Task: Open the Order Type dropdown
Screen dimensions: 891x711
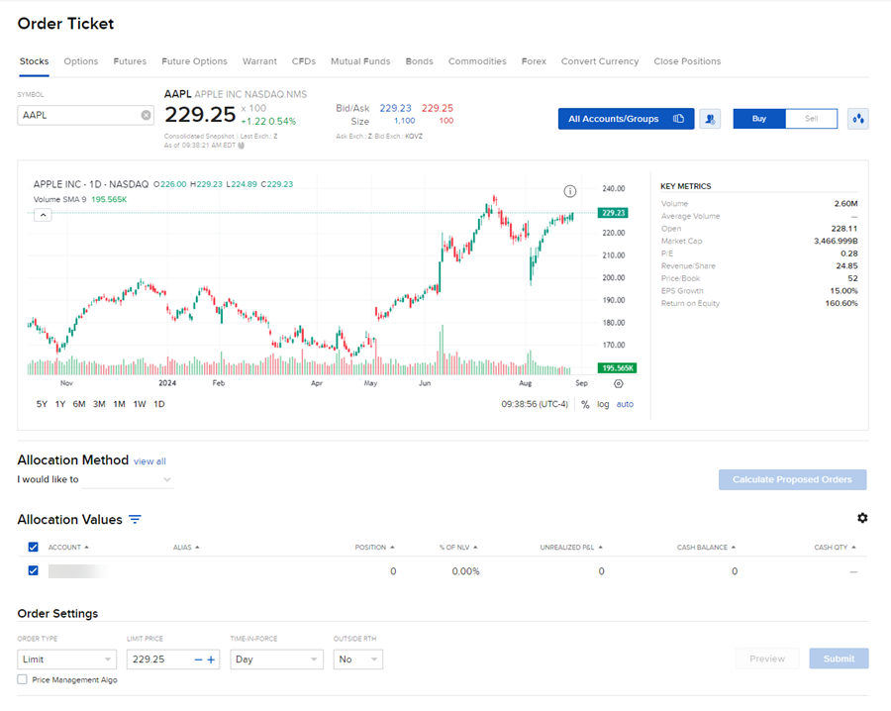Action: tap(67, 660)
